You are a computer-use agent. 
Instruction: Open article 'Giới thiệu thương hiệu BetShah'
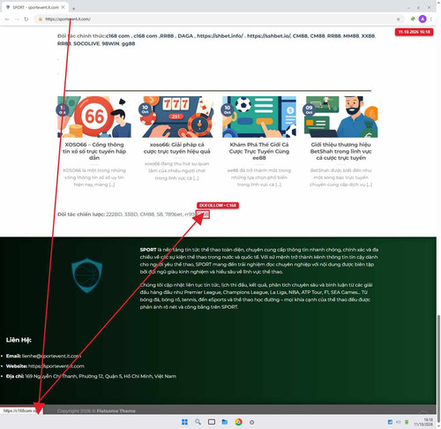tap(341, 151)
